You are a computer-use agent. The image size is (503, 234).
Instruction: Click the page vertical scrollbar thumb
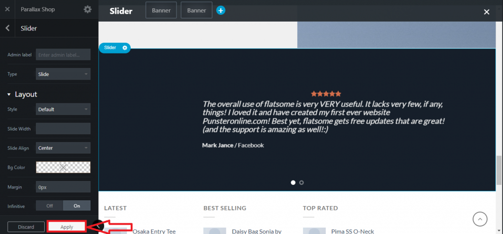(x=499, y=170)
